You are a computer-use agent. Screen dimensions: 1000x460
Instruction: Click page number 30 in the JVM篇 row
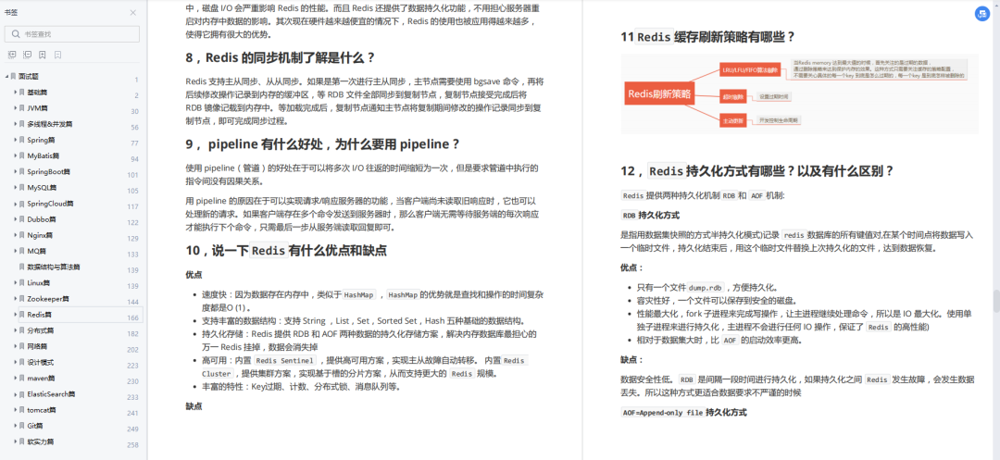(134, 111)
